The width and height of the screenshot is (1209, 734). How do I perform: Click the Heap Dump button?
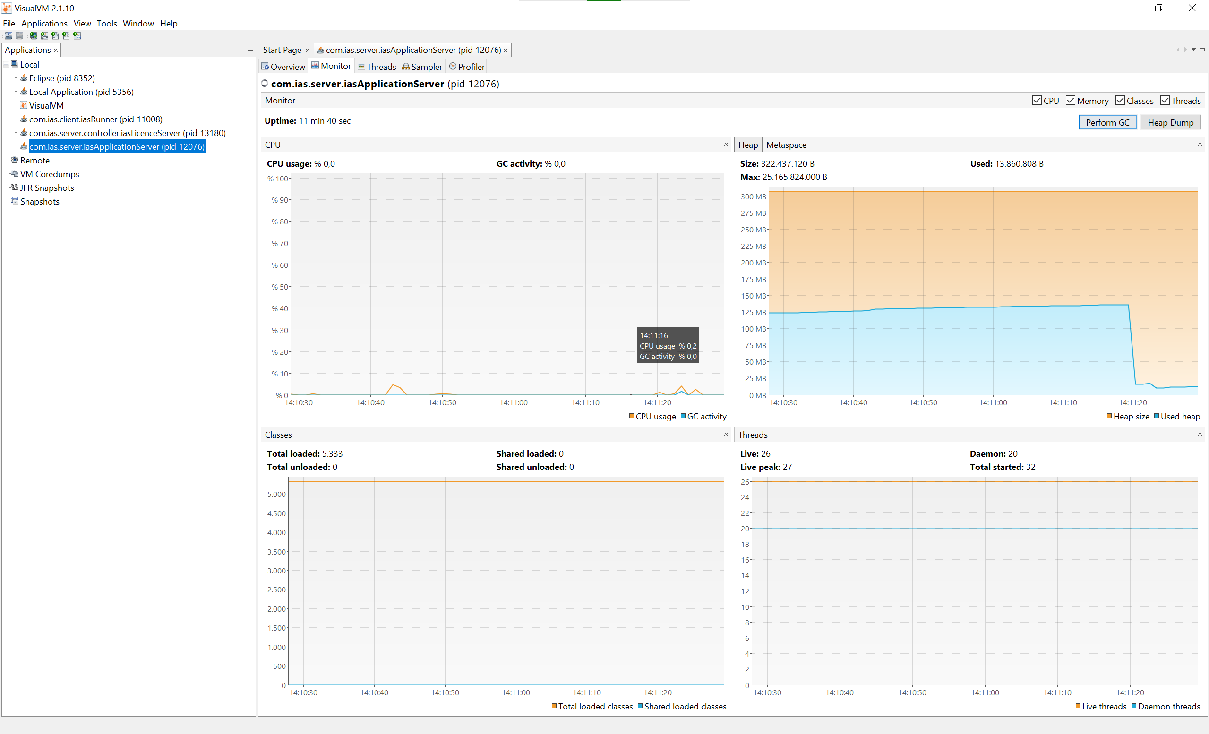click(1170, 122)
